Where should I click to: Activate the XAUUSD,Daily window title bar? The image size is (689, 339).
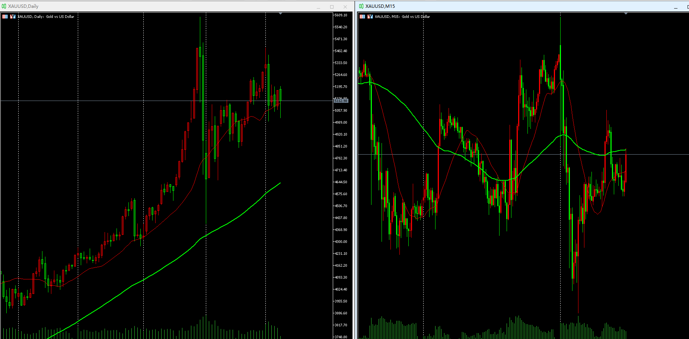coord(149,6)
